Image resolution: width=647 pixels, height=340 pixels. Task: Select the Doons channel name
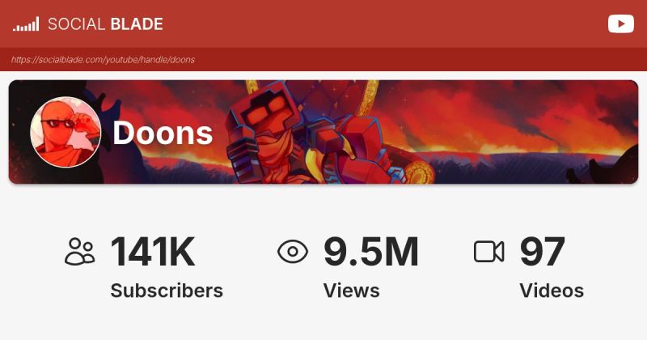point(163,133)
